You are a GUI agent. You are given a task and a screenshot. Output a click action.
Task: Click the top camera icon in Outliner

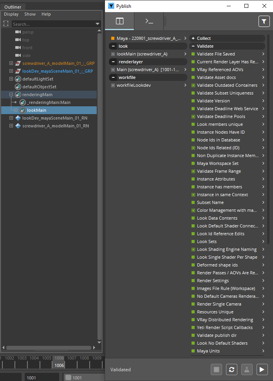pos(18,40)
